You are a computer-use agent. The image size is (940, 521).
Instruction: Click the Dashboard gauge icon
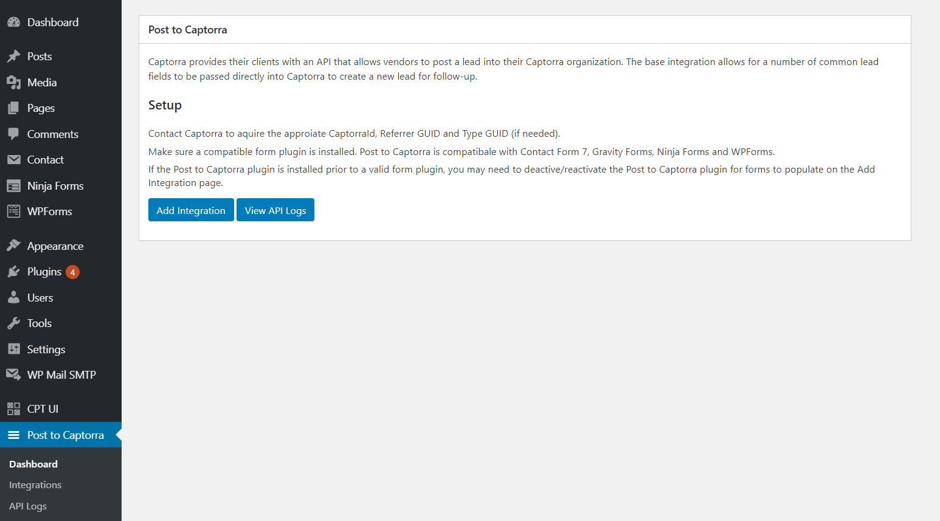(13, 22)
